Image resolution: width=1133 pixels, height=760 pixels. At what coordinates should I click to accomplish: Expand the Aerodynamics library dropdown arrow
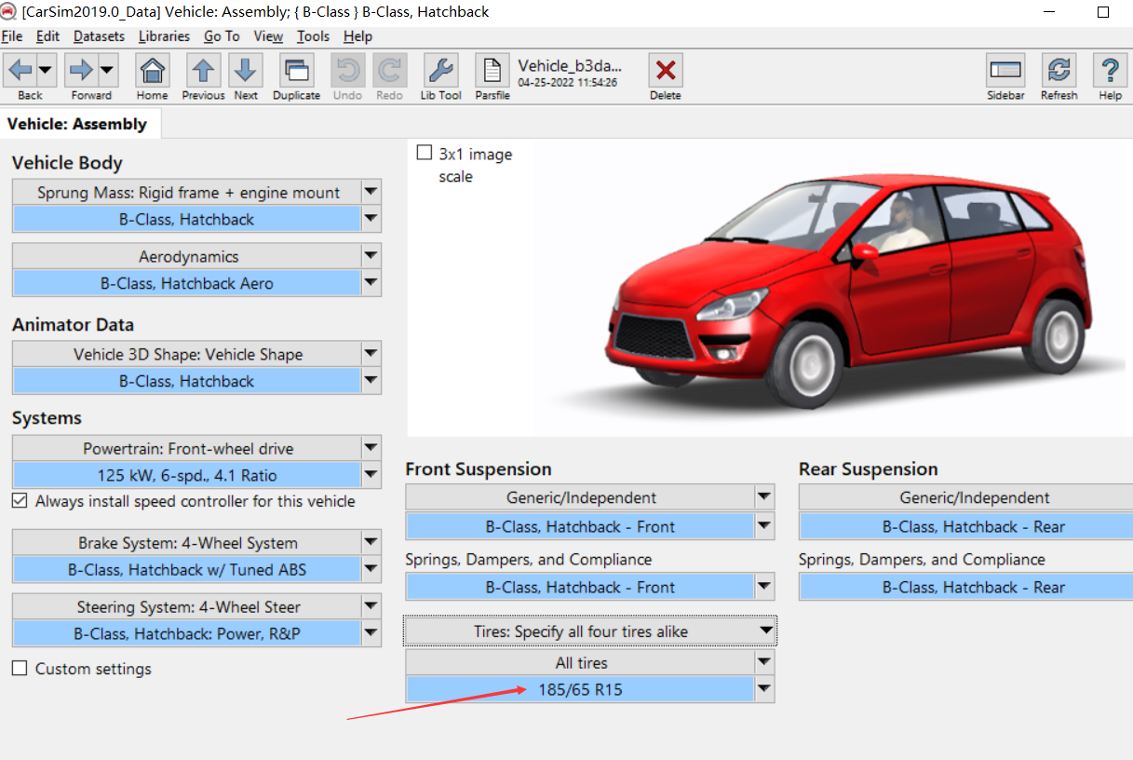(x=371, y=256)
